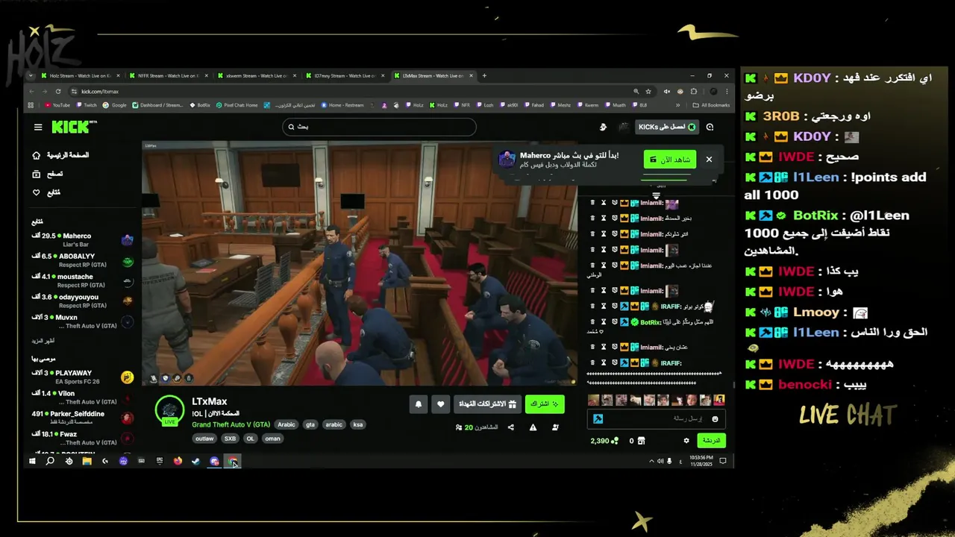The height and width of the screenshot is (537, 955).
Task: Expand the Chrome tab search dropdown arrow
Action: click(31, 75)
